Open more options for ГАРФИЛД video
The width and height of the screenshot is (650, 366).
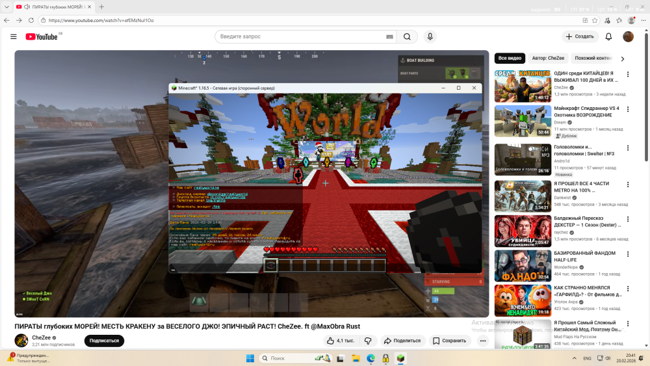click(628, 289)
